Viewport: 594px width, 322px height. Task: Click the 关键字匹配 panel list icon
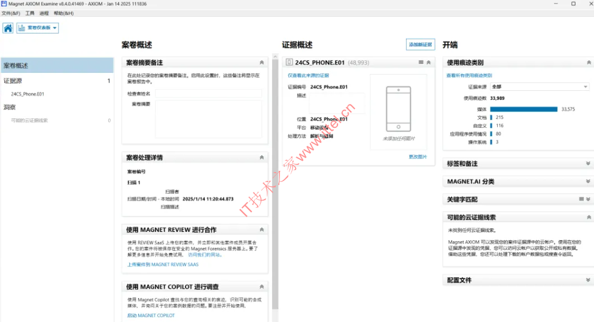pyautogui.click(x=581, y=199)
